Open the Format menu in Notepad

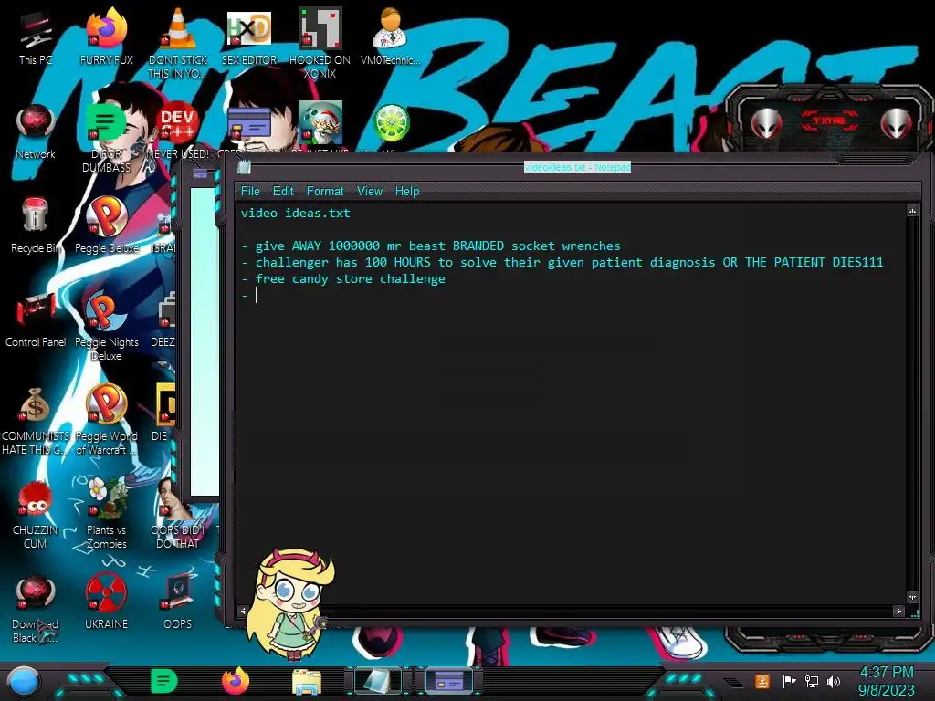pos(325,192)
